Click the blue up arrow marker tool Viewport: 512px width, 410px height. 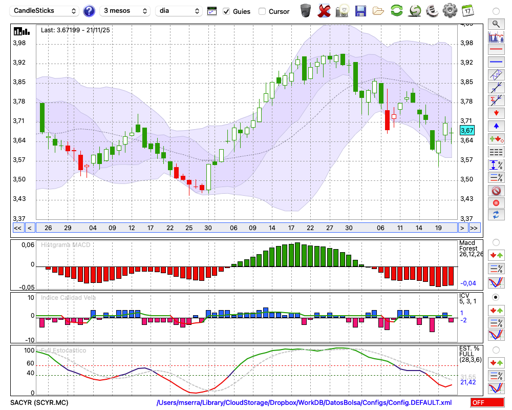[496, 126]
